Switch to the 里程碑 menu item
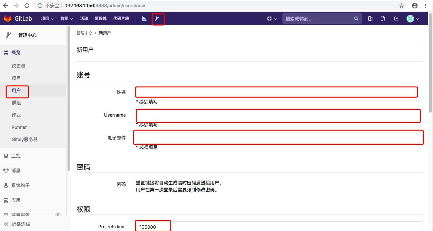Image resolution: width=433 pixels, height=231 pixels. pos(100,19)
